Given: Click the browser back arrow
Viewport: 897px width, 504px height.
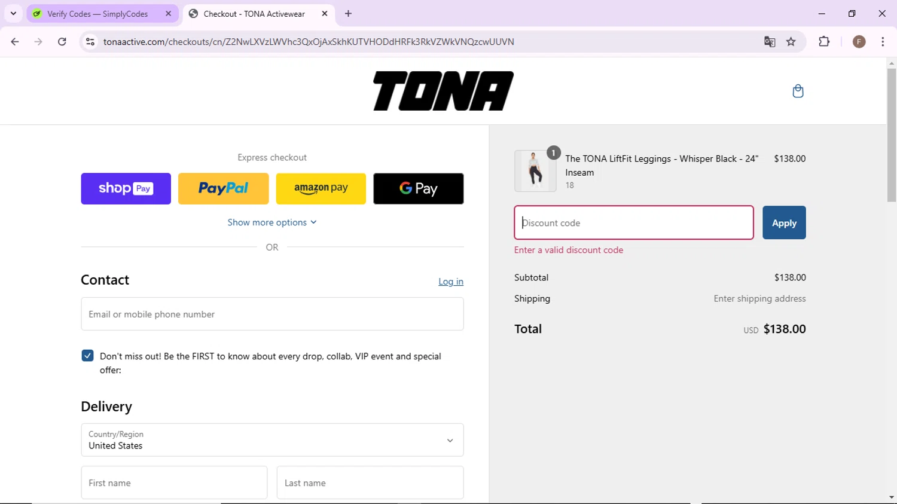Looking at the screenshot, I should click(x=15, y=42).
